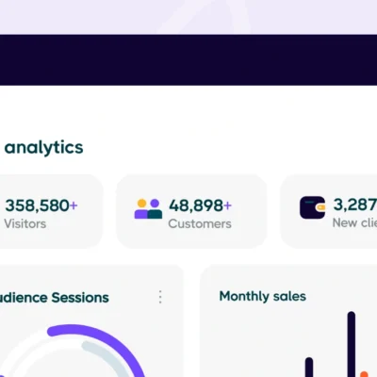Click the gray inner arc of the donut chart
377x377 pixels.
coord(104,357)
